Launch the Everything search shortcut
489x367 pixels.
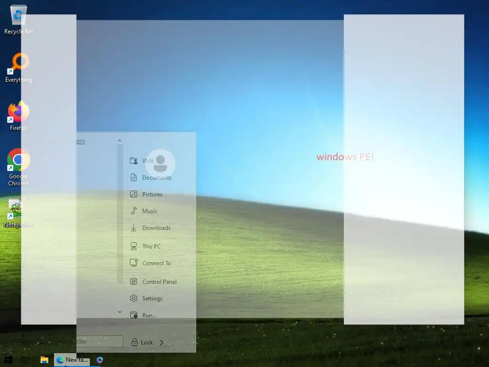(19, 68)
